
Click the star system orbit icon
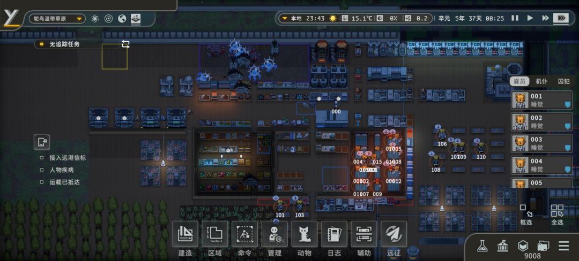tap(108, 19)
